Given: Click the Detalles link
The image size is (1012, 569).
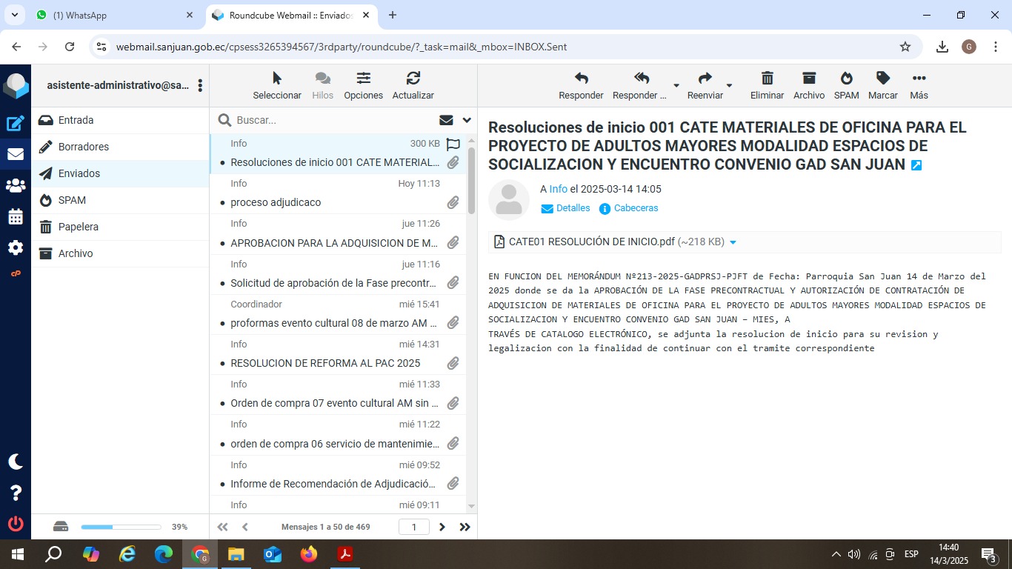Looking at the screenshot, I should click(573, 208).
